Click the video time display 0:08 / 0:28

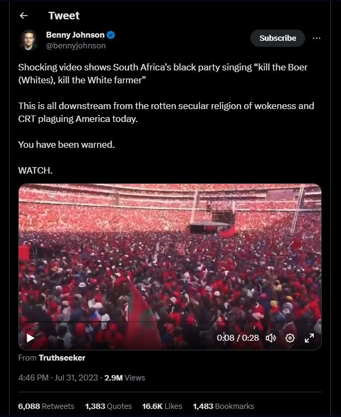(238, 338)
